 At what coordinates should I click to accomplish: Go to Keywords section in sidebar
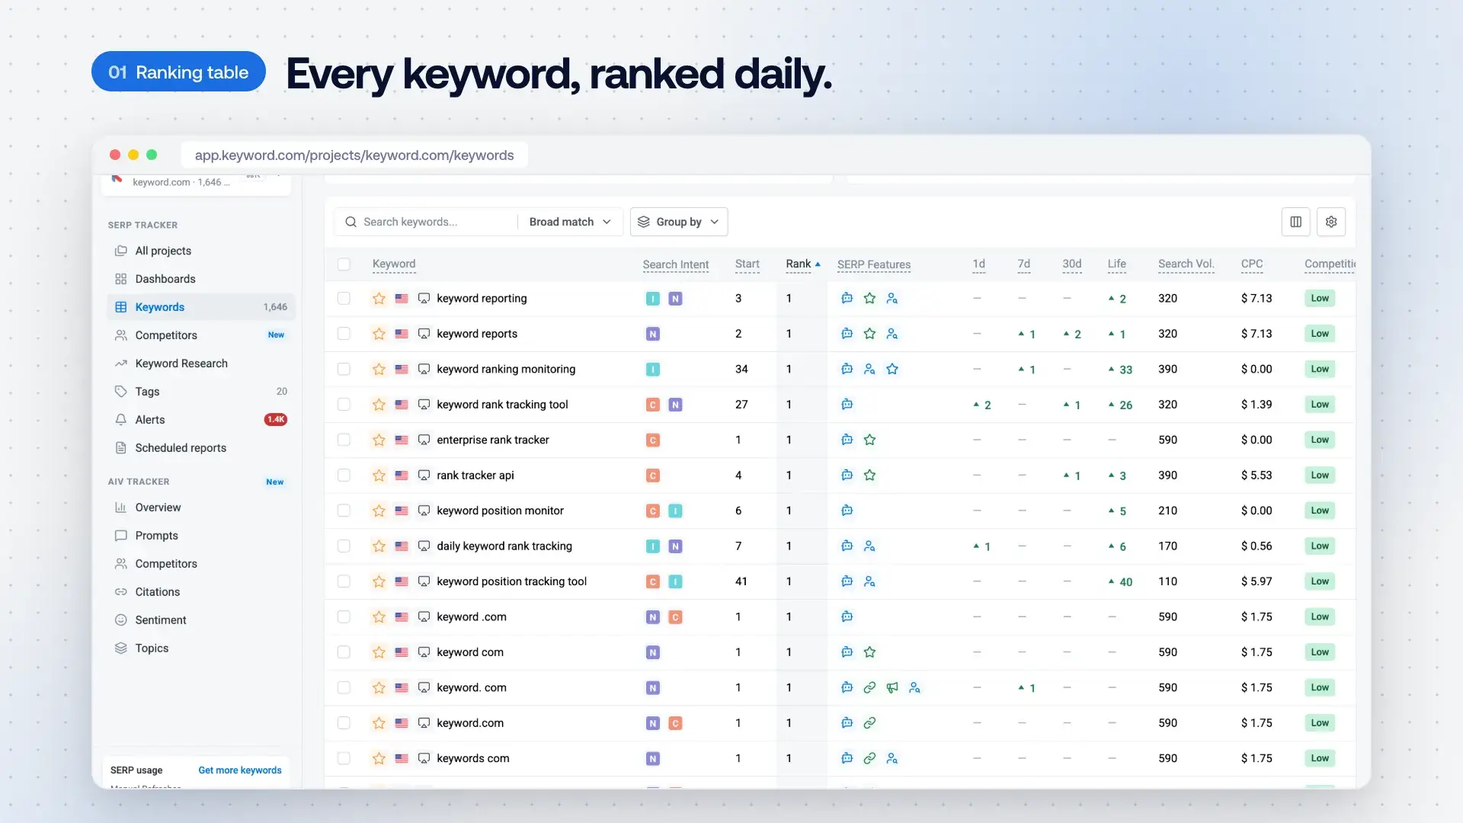[x=200, y=307]
